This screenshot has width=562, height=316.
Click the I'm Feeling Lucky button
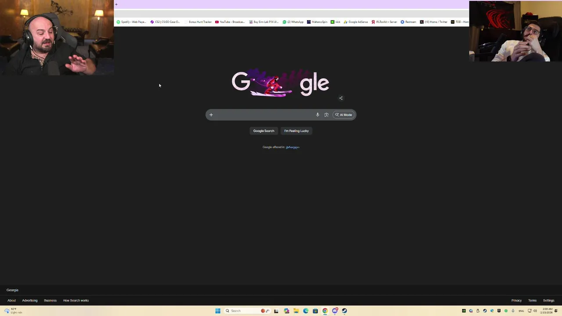(x=296, y=131)
